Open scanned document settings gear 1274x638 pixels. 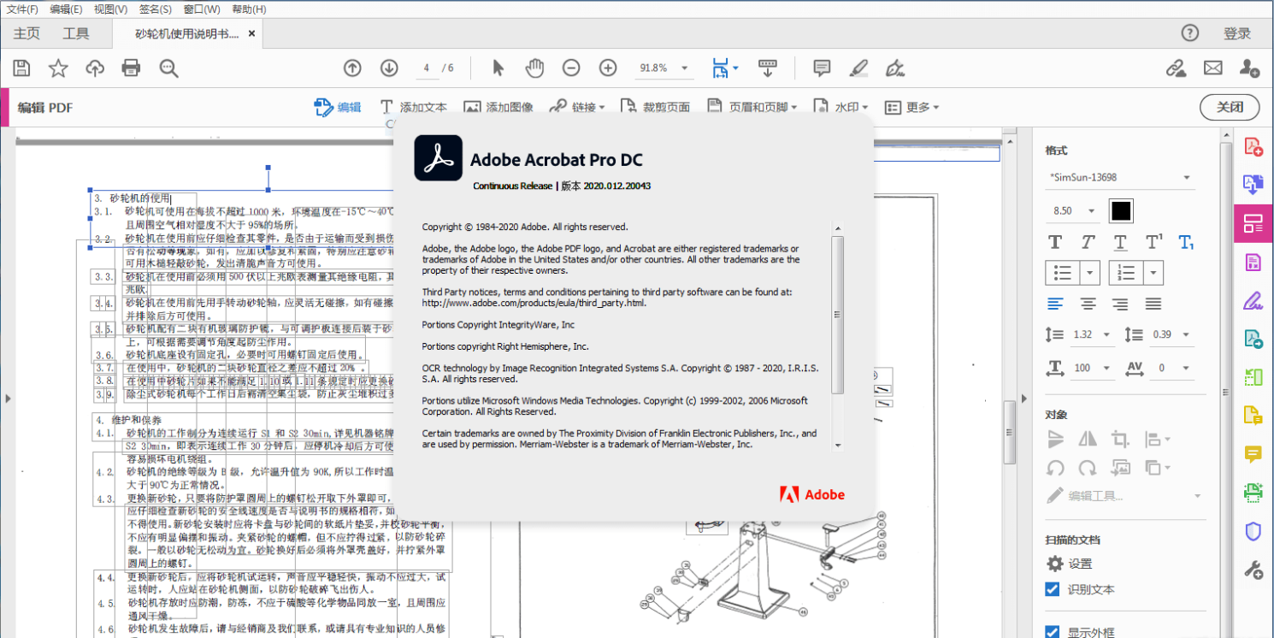pyautogui.click(x=1055, y=564)
